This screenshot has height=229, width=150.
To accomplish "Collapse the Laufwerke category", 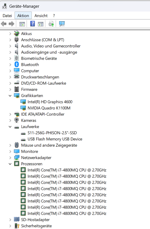I will point(10,127).
